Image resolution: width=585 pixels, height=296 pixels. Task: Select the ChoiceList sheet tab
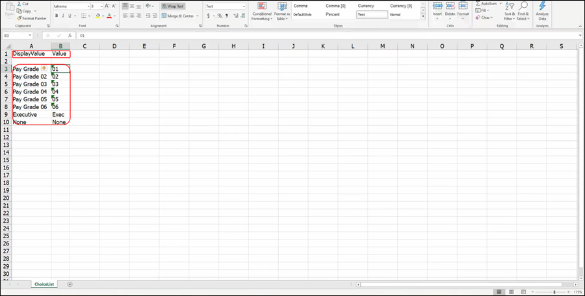(x=45, y=284)
